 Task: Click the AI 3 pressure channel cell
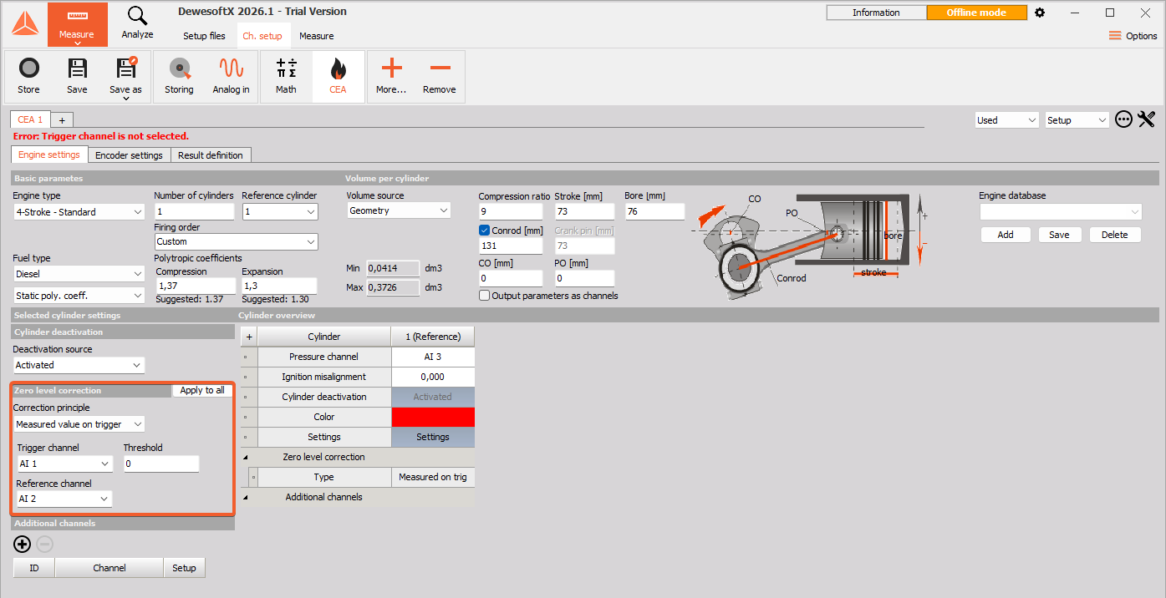432,357
